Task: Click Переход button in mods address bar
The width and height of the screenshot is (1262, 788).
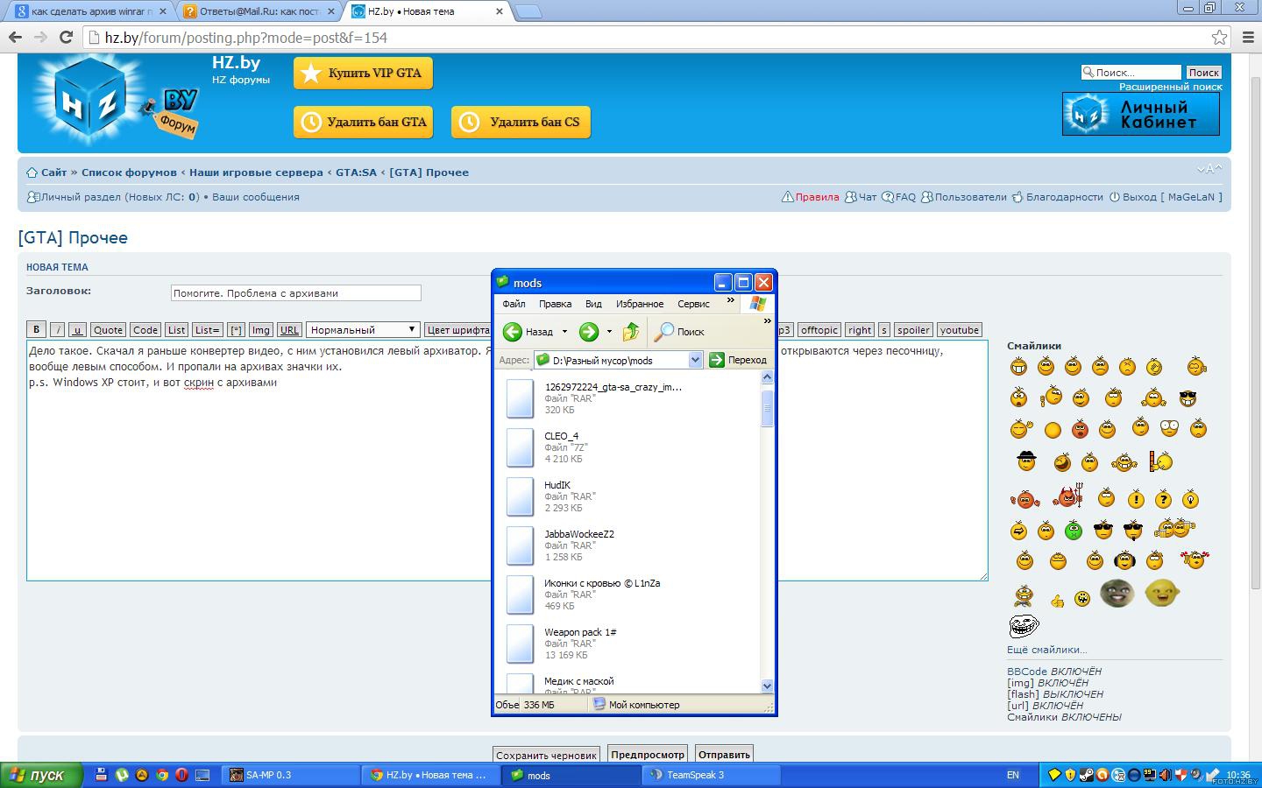Action: (738, 360)
